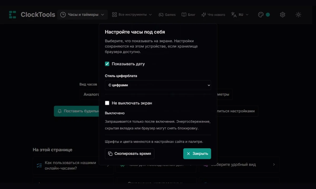Open the Что нового section
The height and width of the screenshot is (189, 316).
213,15
